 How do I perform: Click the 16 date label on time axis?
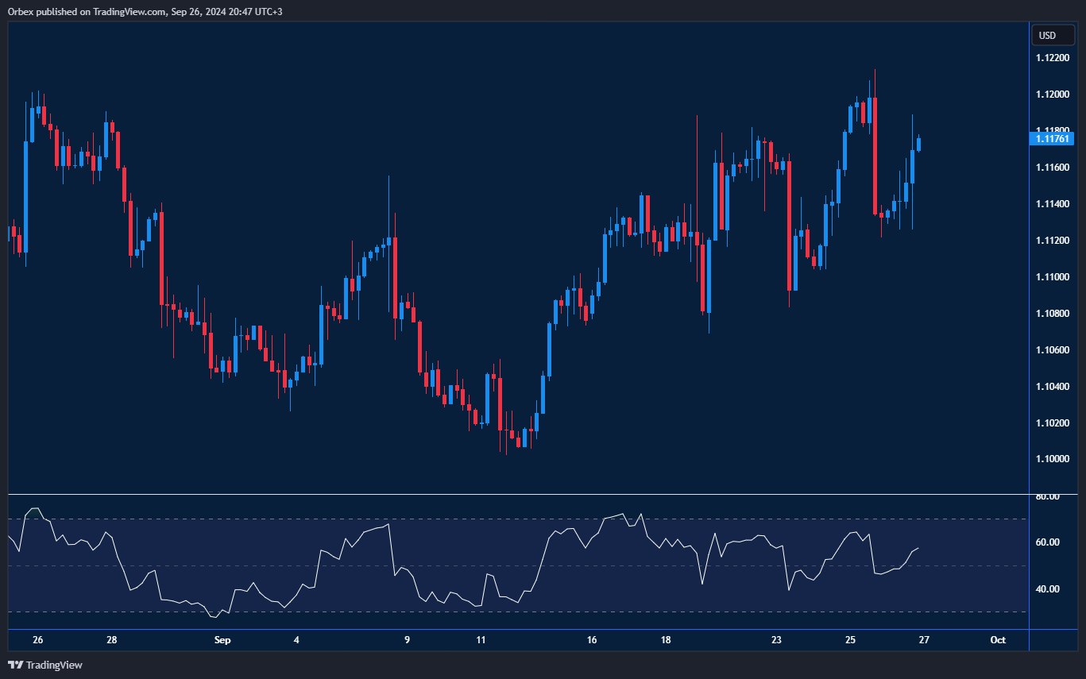click(x=592, y=640)
